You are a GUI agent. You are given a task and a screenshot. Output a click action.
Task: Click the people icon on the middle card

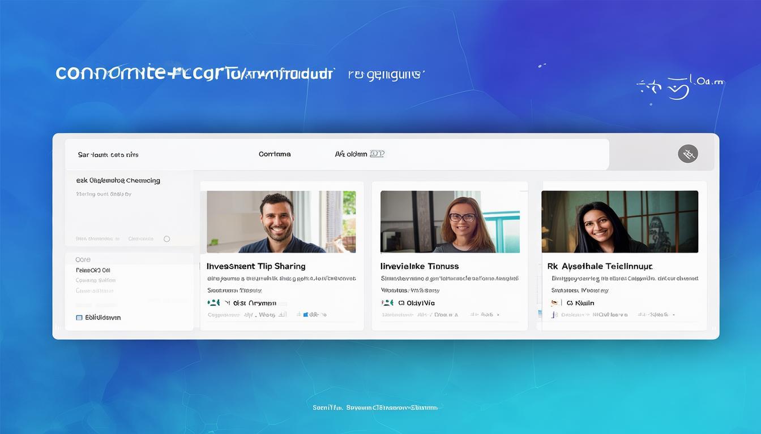click(387, 303)
